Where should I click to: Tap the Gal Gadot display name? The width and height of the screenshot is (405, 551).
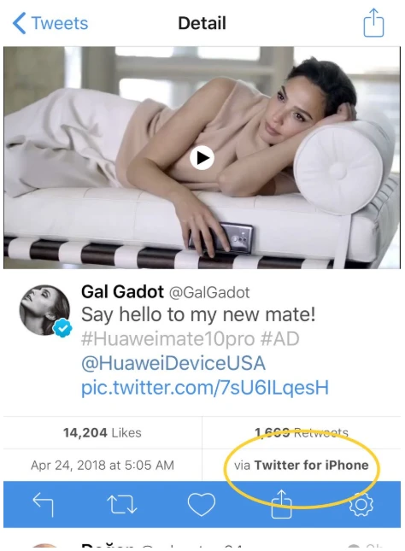tap(122, 291)
